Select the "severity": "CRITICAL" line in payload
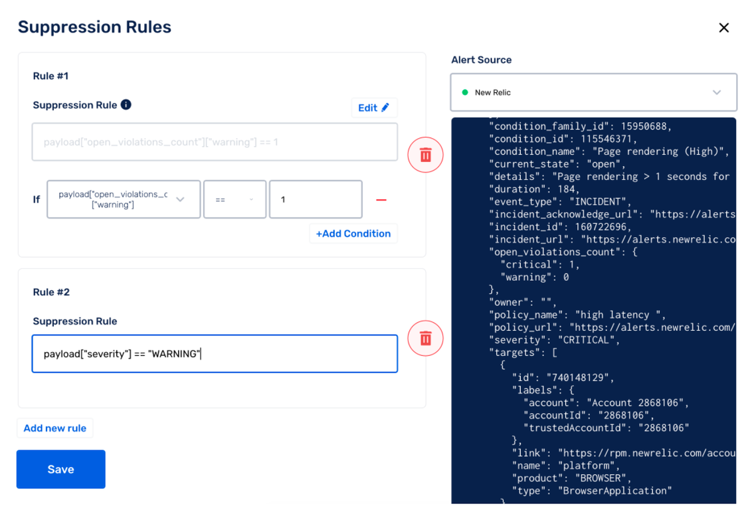744x516 pixels. click(x=554, y=340)
